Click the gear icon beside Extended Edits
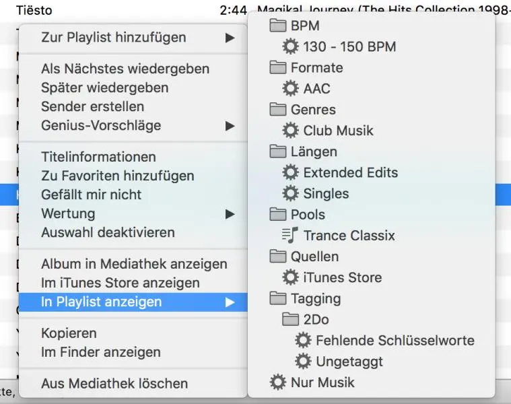Image resolution: width=511 pixels, height=404 pixels. [x=290, y=172]
